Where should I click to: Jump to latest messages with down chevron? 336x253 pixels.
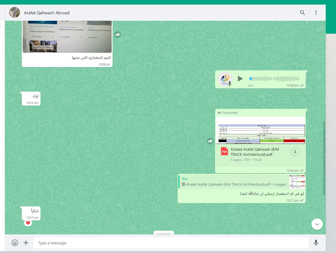(x=317, y=224)
